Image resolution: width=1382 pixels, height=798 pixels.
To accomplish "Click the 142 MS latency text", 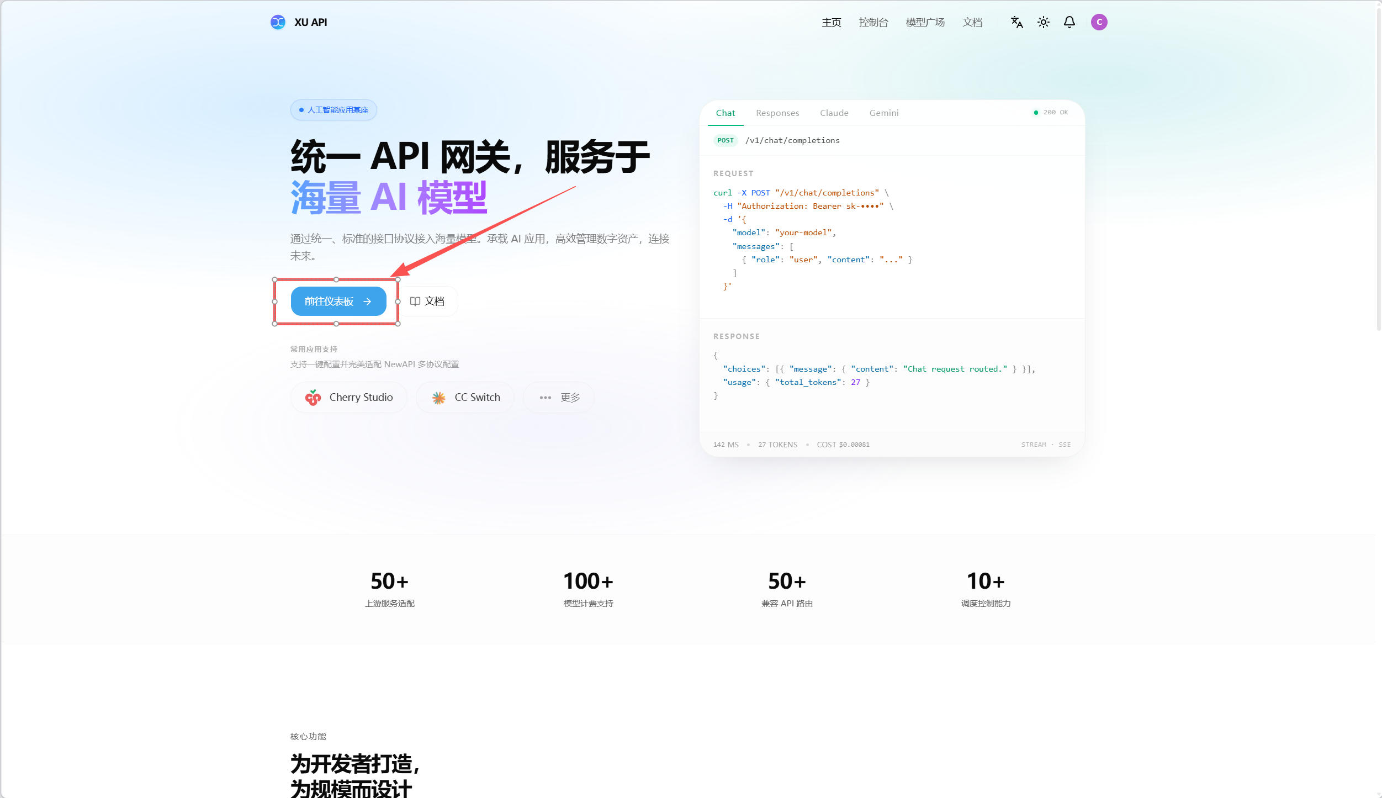I will pos(726,445).
